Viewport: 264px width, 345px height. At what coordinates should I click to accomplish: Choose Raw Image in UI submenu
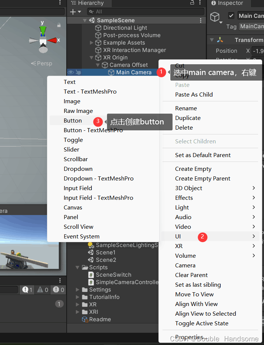pos(78,111)
